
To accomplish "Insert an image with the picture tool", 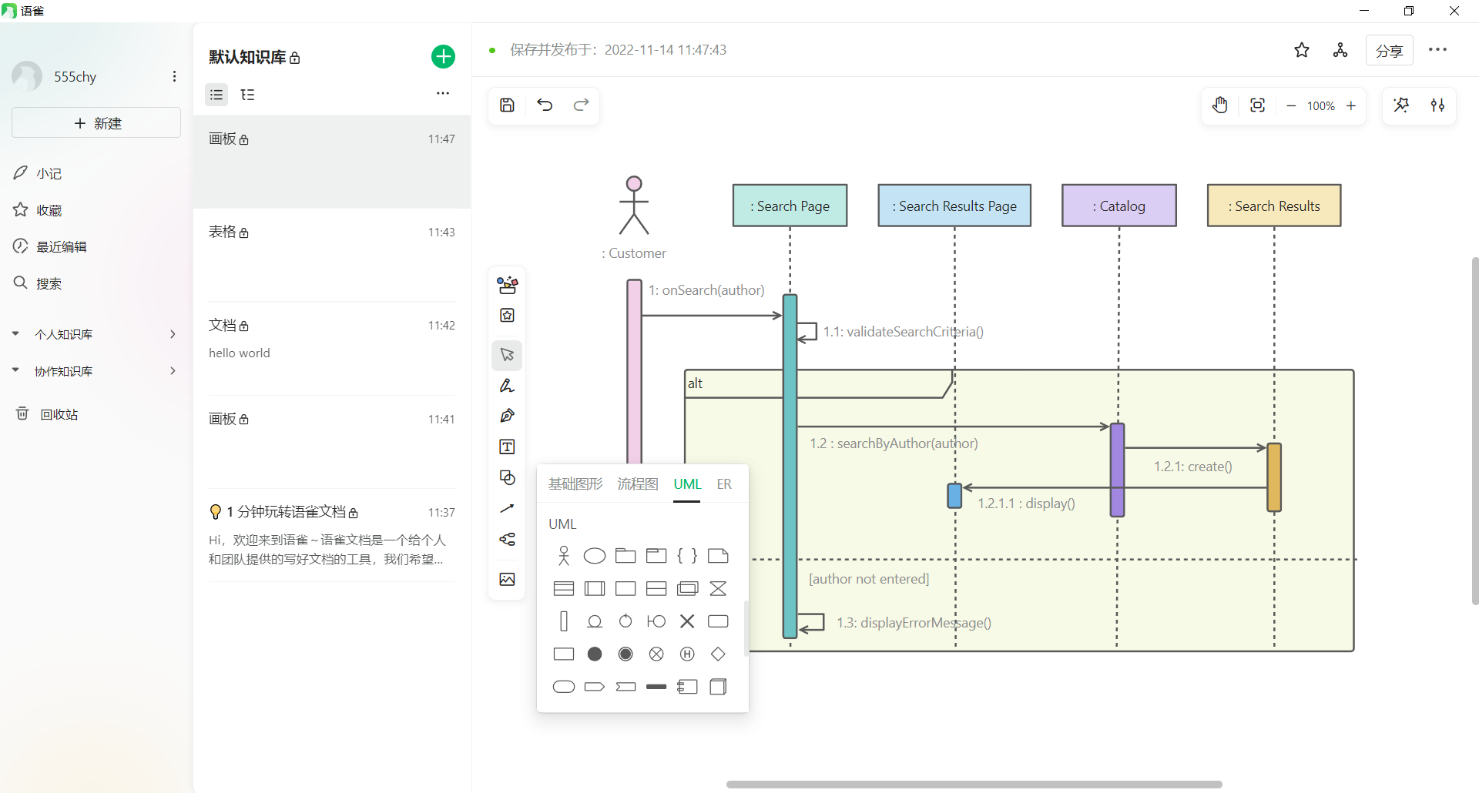I will [x=507, y=579].
